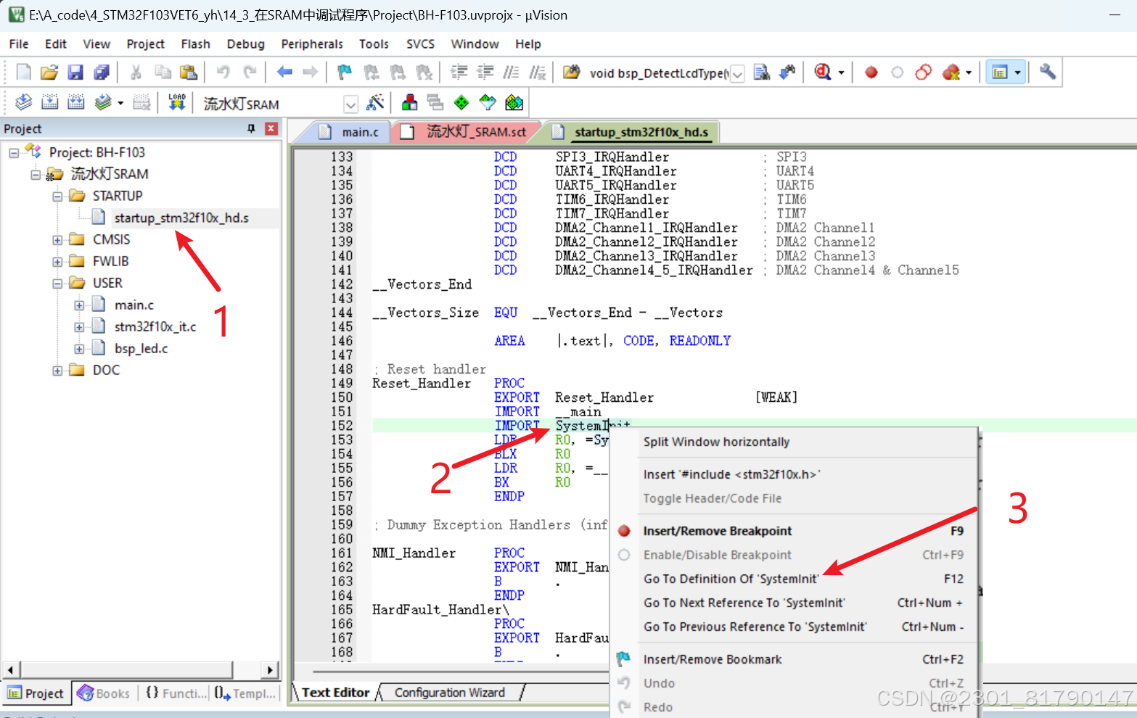1137x718 pixels.
Task: Open Options for Target with the magic wand icon
Action: point(376,102)
